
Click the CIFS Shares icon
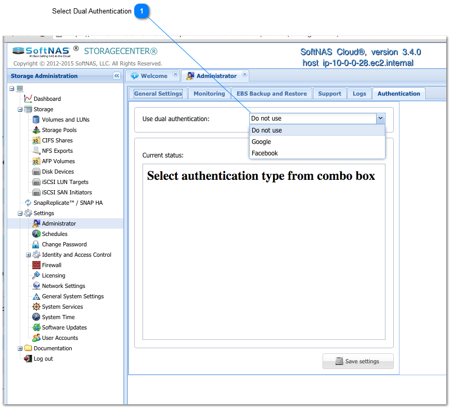[36, 140]
